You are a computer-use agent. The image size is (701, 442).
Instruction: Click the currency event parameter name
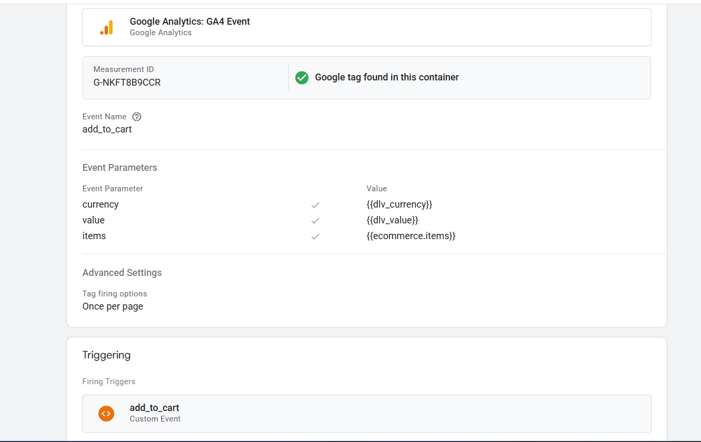click(101, 204)
